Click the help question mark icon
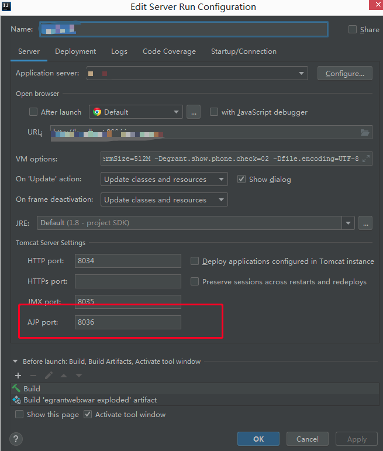Viewport: 383px width, 451px height. 16,439
